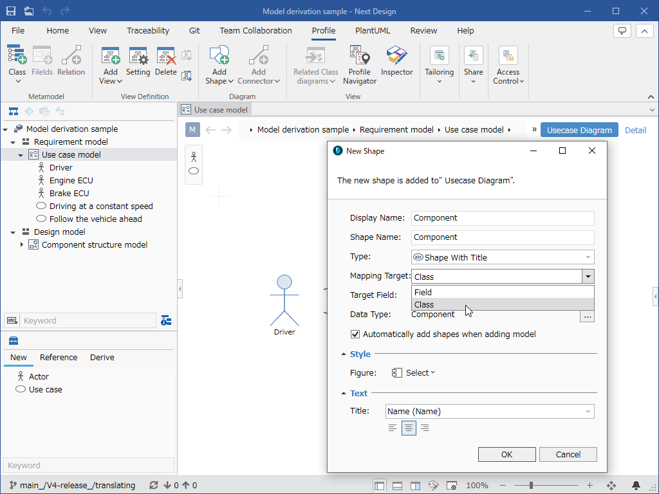Screen dimensions: 659x494
Task: Select the actor stick figure in diagram toolbox
Action: click(x=194, y=157)
